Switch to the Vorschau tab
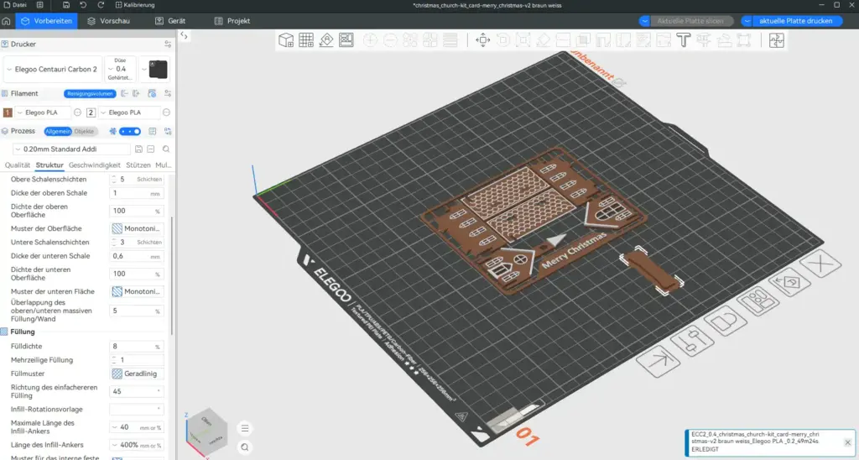Viewport: 859px width, 460px height. tap(108, 21)
